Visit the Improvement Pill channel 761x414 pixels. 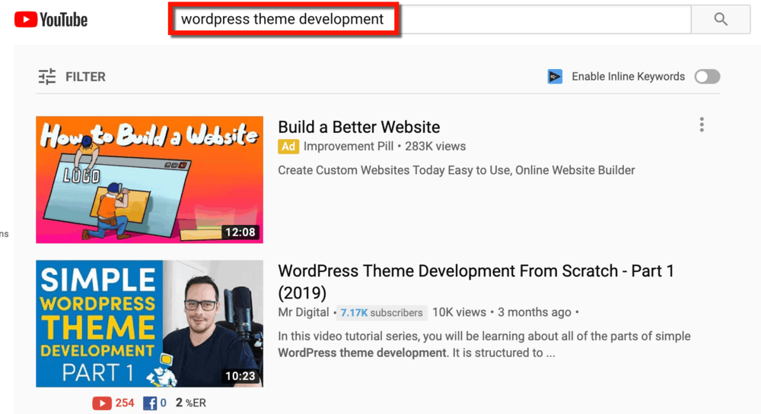pyautogui.click(x=349, y=147)
